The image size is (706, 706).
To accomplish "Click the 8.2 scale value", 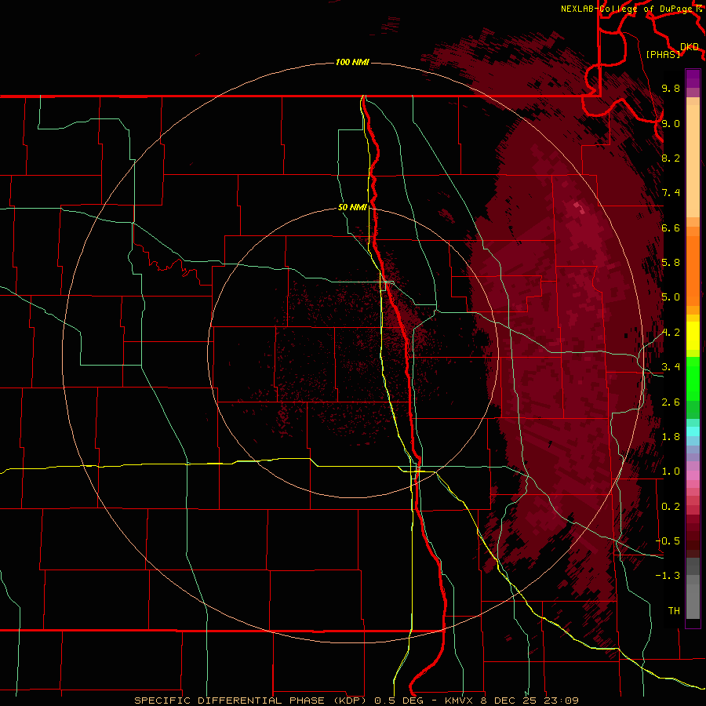I will [x=671, y=158].
